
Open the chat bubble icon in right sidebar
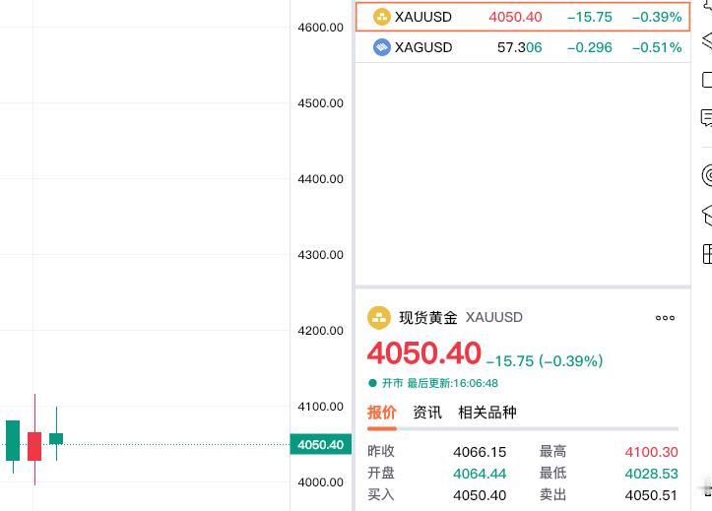pyautogui.click(x=706, y=118)
